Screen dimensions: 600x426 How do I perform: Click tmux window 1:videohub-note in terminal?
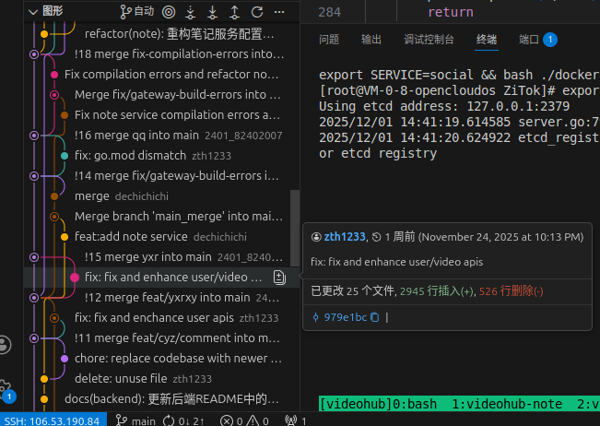tap(507, 404)
